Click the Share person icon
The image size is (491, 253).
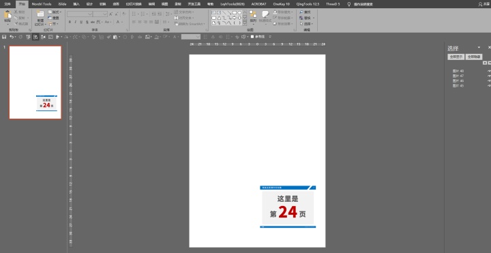click(x=480, y=4)
